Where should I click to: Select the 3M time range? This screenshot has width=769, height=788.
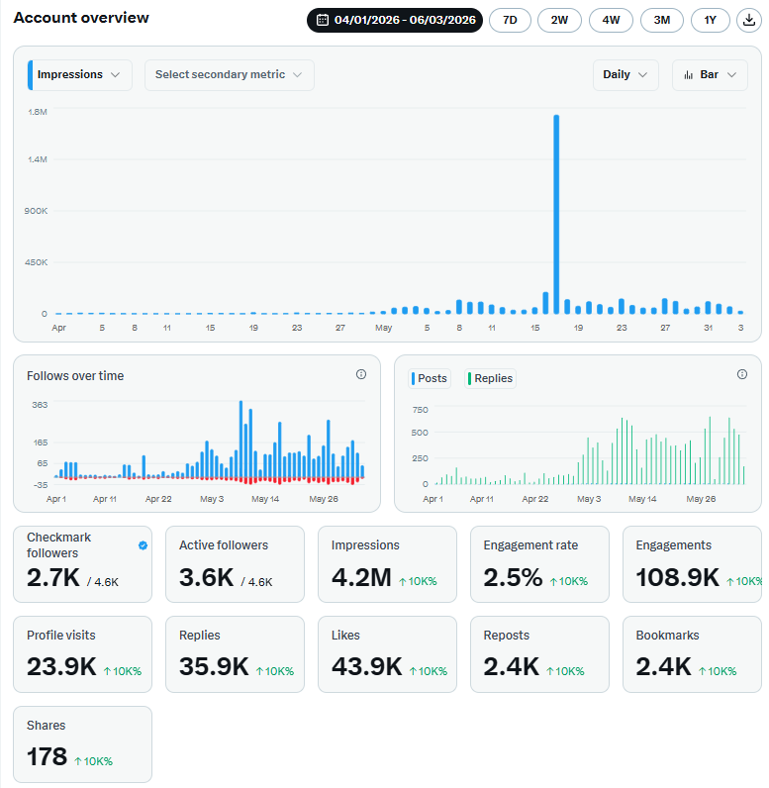[662, 20]
